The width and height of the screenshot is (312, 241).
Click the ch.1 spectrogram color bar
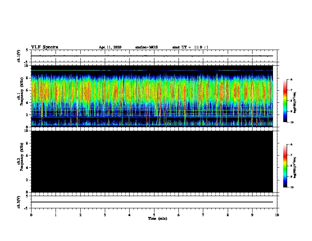click(285, 101)
